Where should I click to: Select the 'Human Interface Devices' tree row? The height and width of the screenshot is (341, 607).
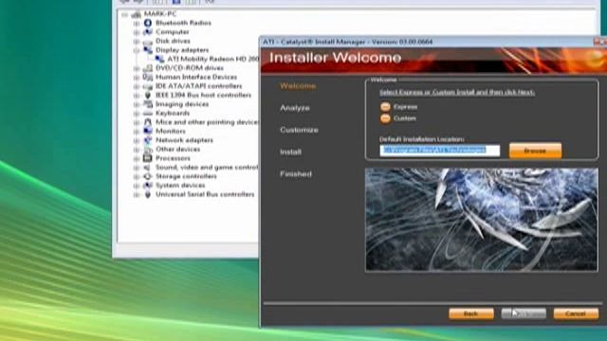click(196, 77)
